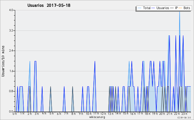Click the Bots legend line swatch

pos(180,8)
